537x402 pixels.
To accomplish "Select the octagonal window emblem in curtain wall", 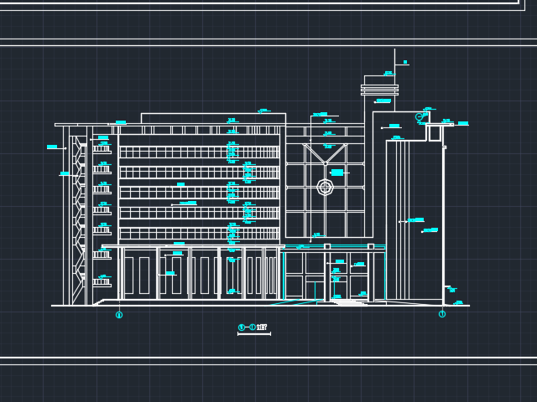I will (x=325, y=187).
